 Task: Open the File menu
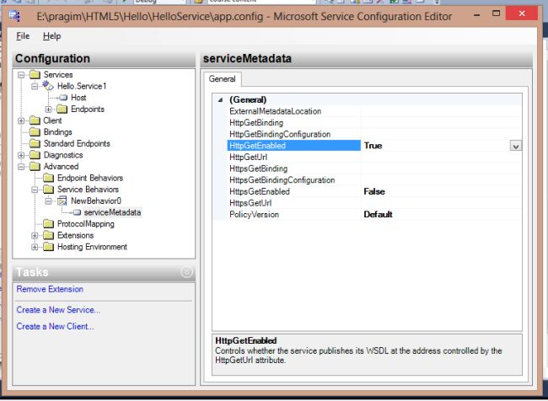click(x=23, y=36)
